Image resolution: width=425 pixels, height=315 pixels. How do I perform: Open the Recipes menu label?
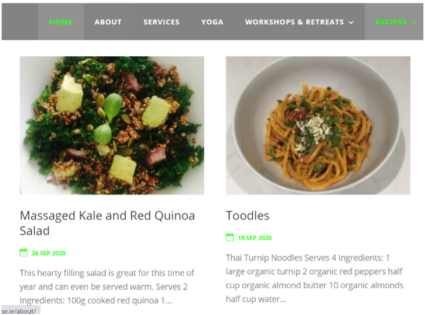[x=391, y=22]
